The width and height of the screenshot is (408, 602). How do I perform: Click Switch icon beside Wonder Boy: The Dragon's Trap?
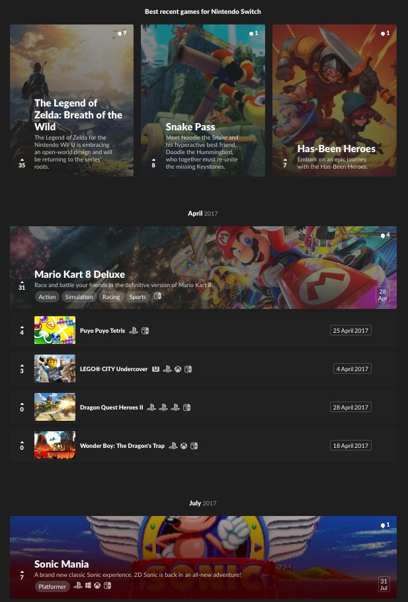click(x=194, y=446)
